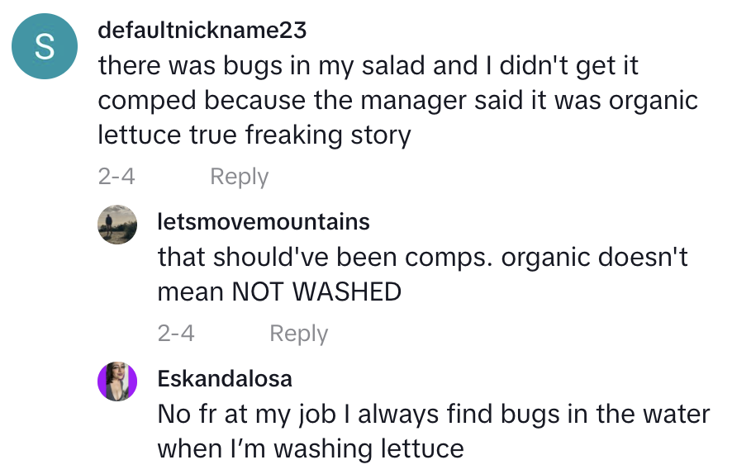Click the "lettuce true freaking story" line

254,135
